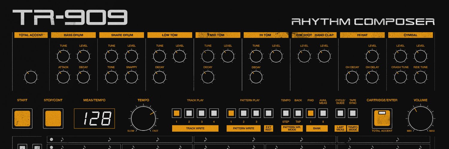Click the Rhythm Composer title
449x149 pixels.
[363, 22]
